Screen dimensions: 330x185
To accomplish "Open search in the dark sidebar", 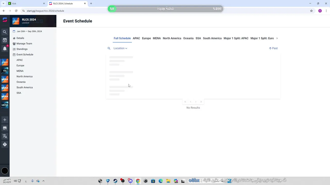I will click(x=5, y=32).
